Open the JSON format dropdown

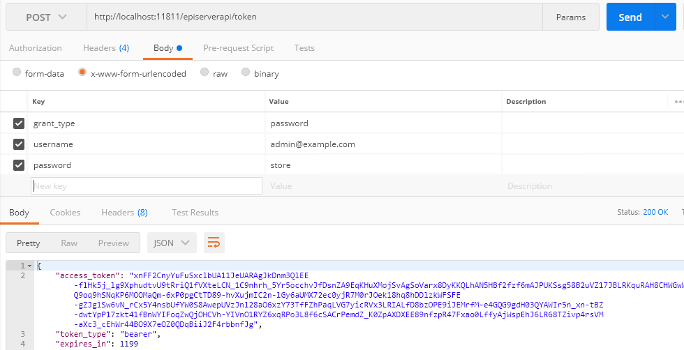(172, 243)
